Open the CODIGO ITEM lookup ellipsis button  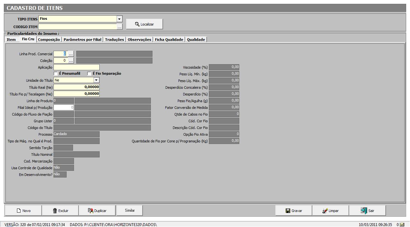(x=119, y=27)
